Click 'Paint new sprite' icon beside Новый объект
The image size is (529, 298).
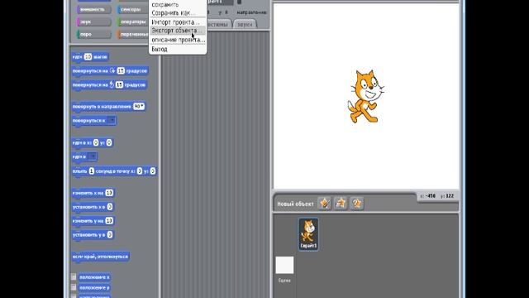tap(325, 204)
